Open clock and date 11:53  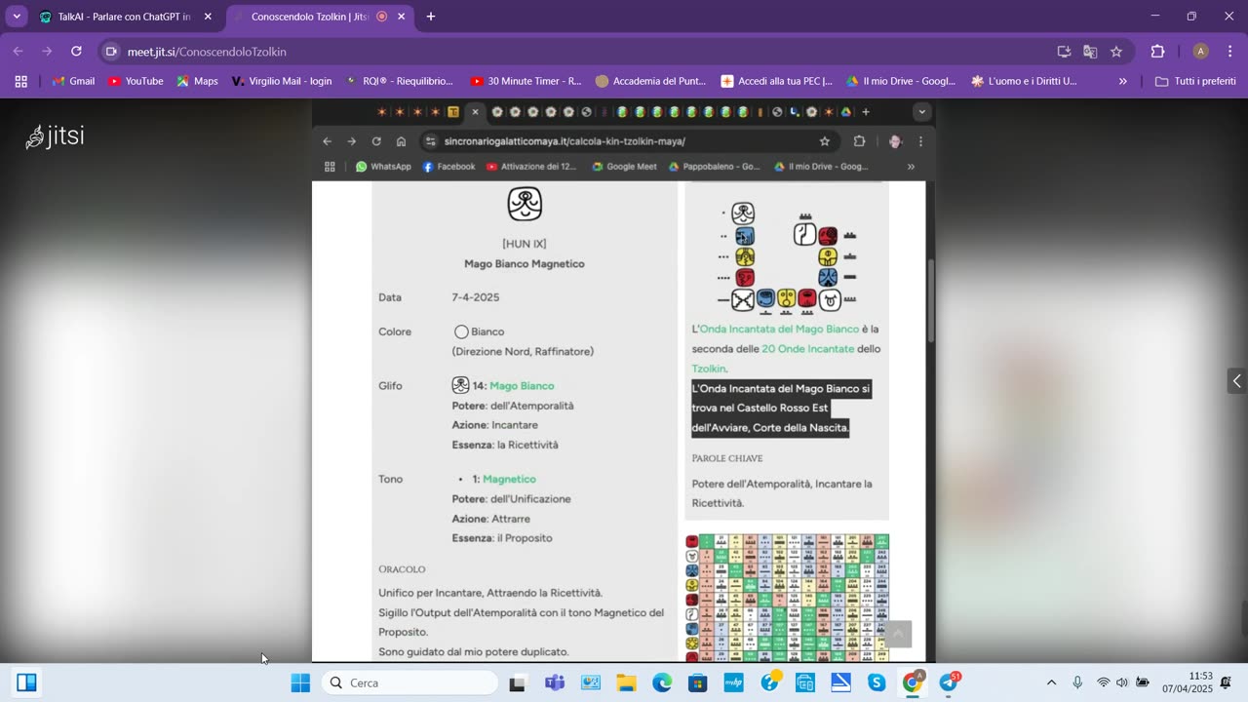point(1187,682)
